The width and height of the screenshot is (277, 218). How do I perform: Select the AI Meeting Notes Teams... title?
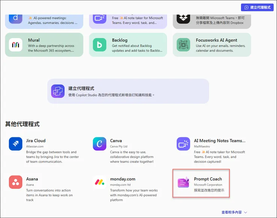[x=220, y=141]
